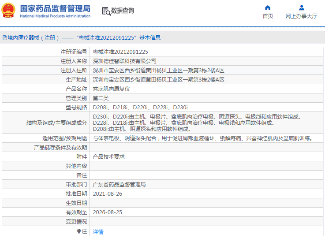Click 产品储存条件及有效期 label
Image resolution: width=325 pixels, height=238 pixels.
(60, 148)
